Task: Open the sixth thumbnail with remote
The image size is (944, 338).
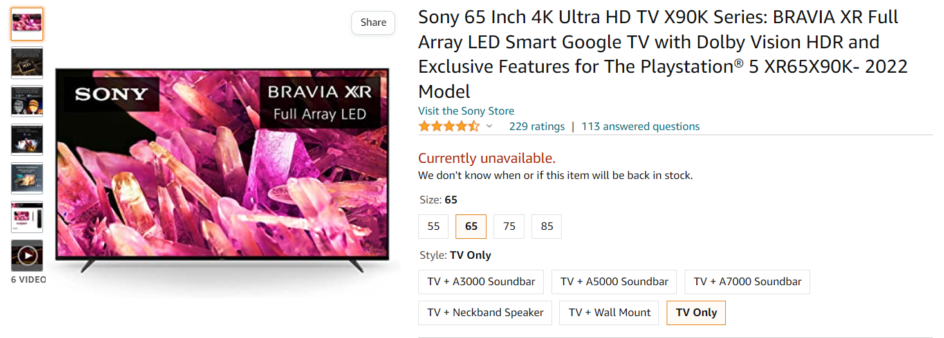Action: pyautogui.click(x=27, y=217)
